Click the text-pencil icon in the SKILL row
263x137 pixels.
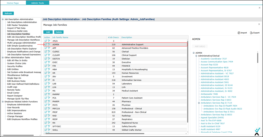point(49,130)
